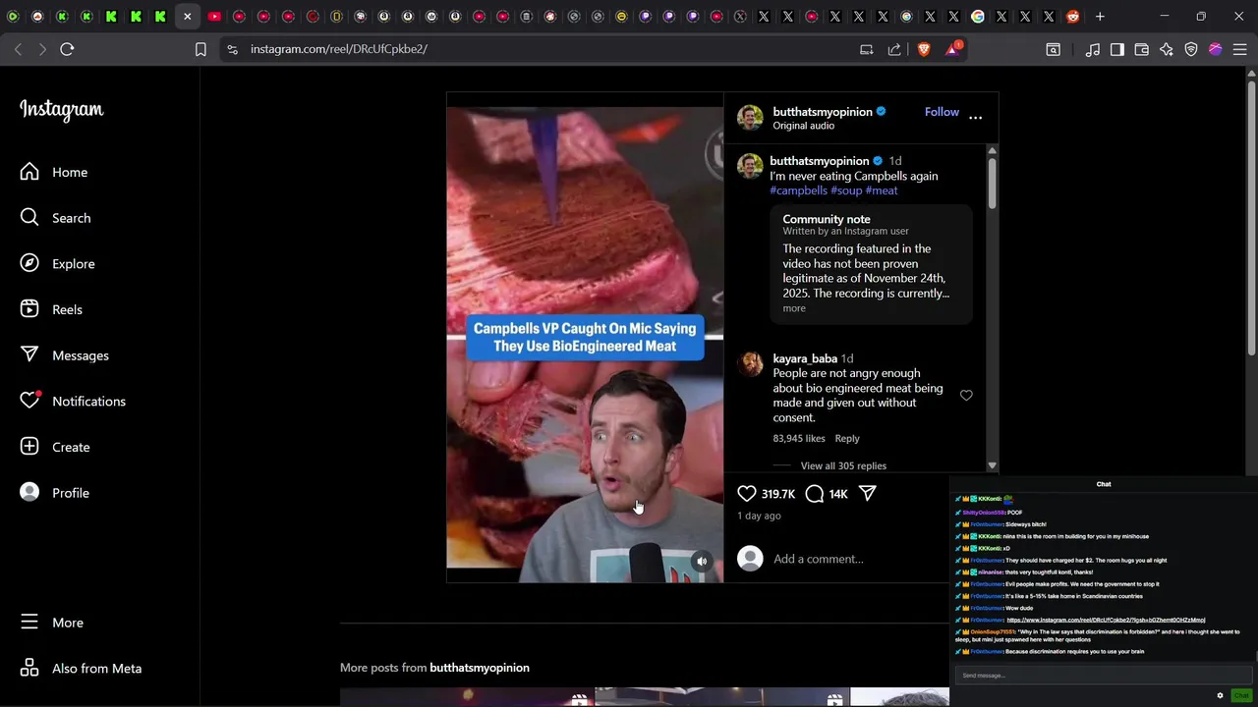Open the Brave VPN shield icon
The width and height of the screenshot is (1258, 707).
(1191, 49)
